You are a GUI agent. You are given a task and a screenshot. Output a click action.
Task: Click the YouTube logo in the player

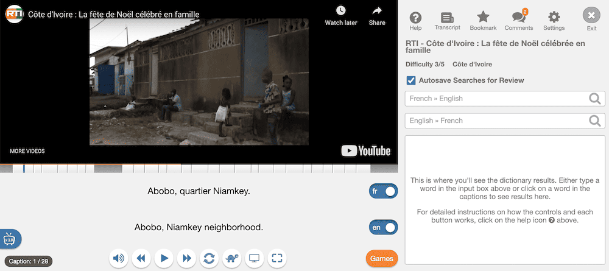coord(366,150)
